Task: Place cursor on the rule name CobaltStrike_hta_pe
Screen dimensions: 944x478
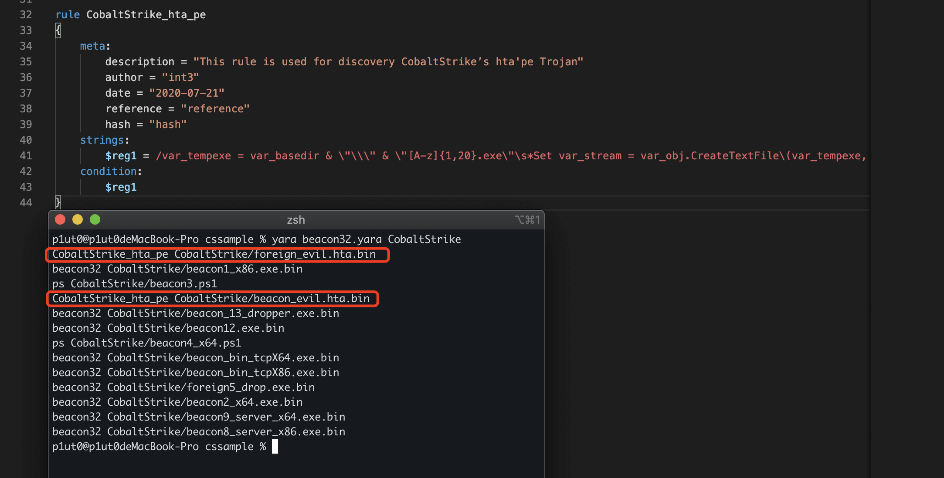Action: click(146, 15)
